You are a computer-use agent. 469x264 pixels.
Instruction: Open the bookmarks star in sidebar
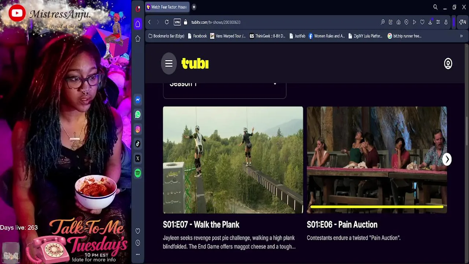(138, 38)
